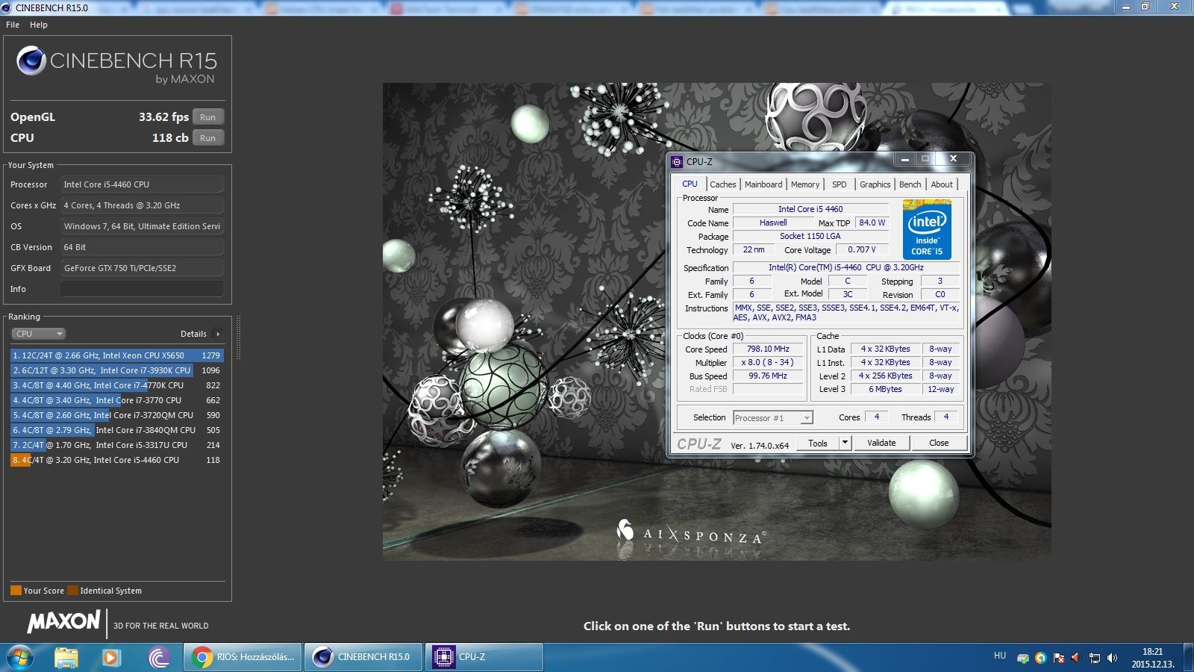Viewport: 1194px width, 672px height.
Task: Run the OpenGL benchmark test
Action: pos(208,117)
